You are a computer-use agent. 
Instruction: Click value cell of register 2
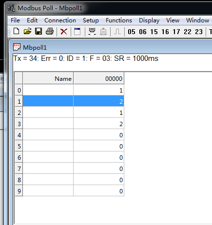point(99,112)
